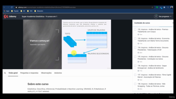Open the Alexandre bookmarks folder
The width and height of the screenshot is (176, 99).
click(39, 11)
